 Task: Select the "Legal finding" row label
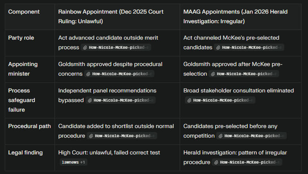[x=25, y=153]
